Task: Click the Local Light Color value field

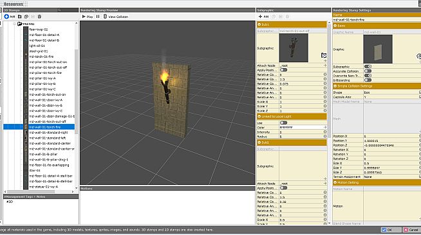Action: pyautogui.click(x=301, y=127)
